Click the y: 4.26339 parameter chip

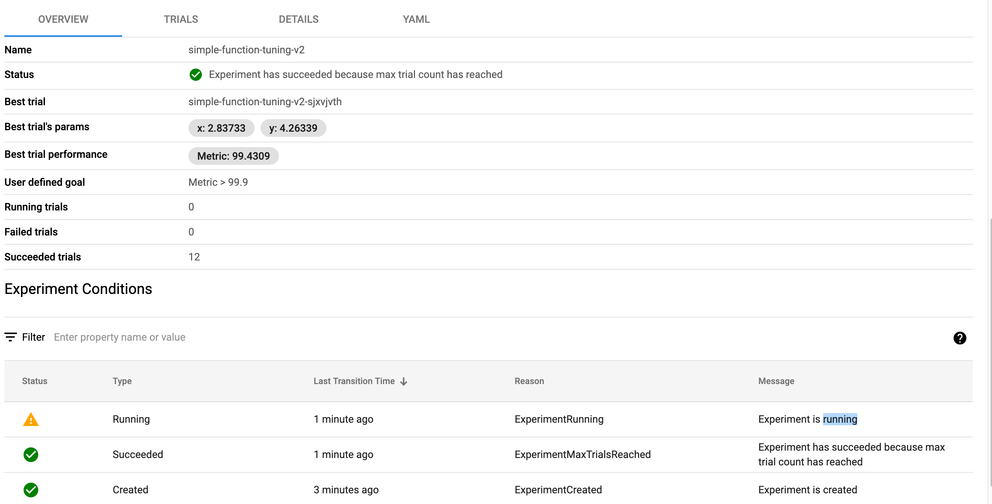293,128
